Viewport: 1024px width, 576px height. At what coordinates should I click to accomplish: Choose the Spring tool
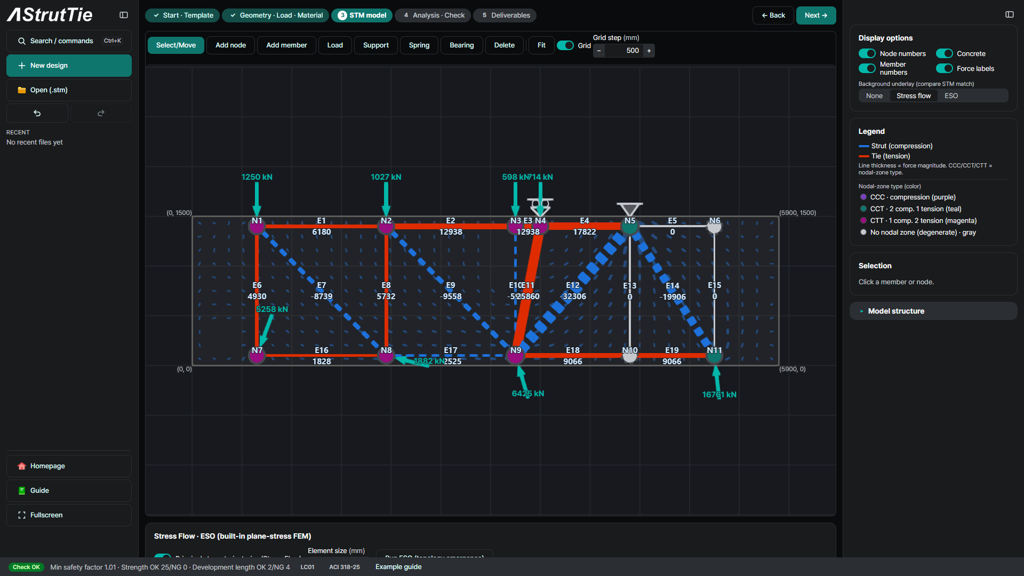(419, 45)
